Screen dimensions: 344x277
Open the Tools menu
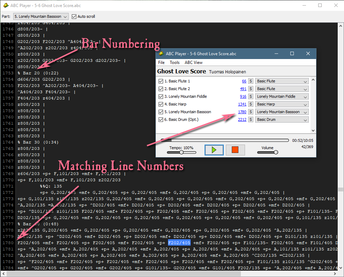coord(175,63)
